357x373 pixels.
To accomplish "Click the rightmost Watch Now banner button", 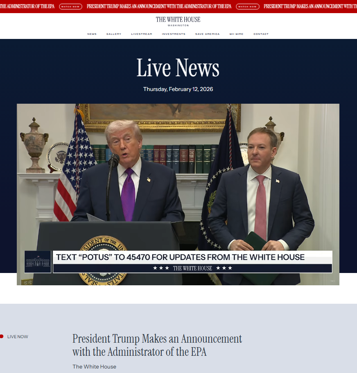I will click(x=248, y=7).
